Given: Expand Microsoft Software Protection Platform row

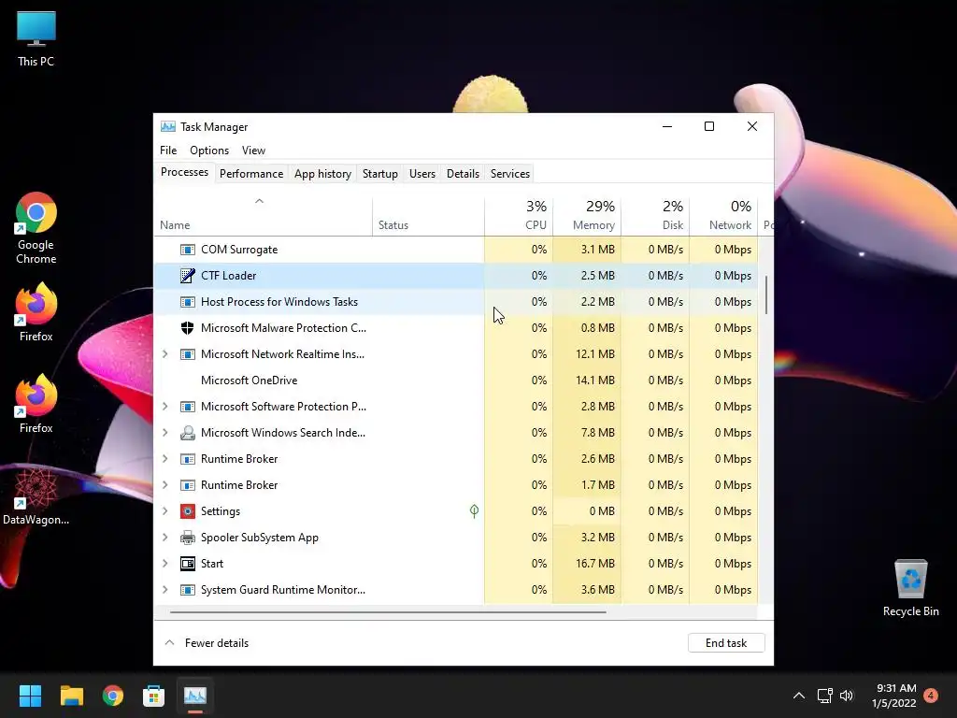Looking at the screenshot, I should click(x=164, y=407).
